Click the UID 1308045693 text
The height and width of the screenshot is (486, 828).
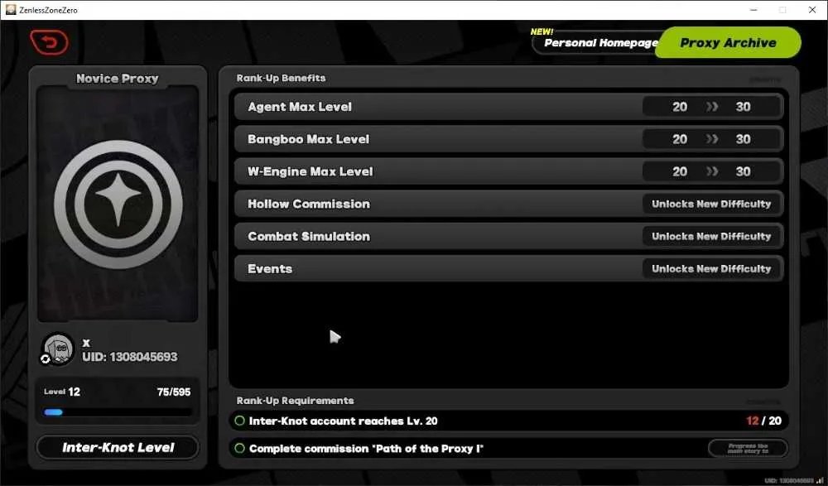pyautogui.click(x=130, y=357)
